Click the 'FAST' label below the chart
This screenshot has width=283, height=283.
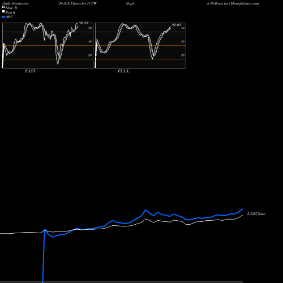point(30,71)
